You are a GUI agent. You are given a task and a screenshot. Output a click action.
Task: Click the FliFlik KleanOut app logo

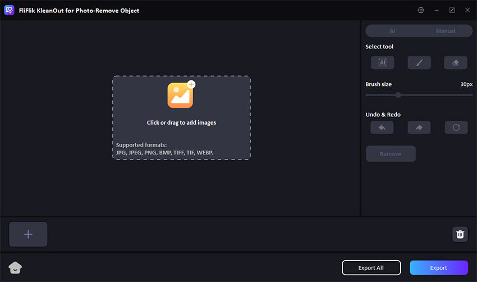click(9, 10)
